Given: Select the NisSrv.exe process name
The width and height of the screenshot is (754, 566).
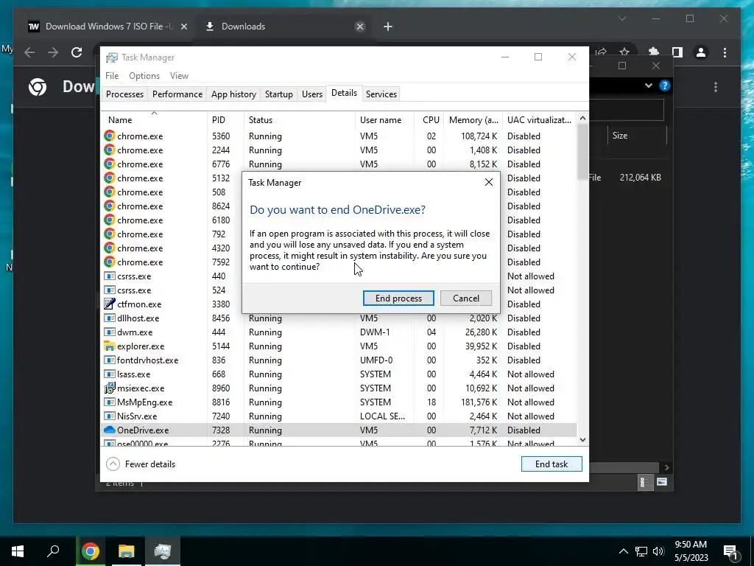Looking at the screenshot, I should tap(137, 416).
